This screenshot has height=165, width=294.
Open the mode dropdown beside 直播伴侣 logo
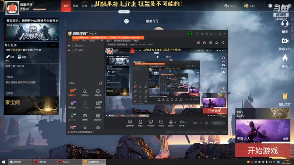coord(93,33)
